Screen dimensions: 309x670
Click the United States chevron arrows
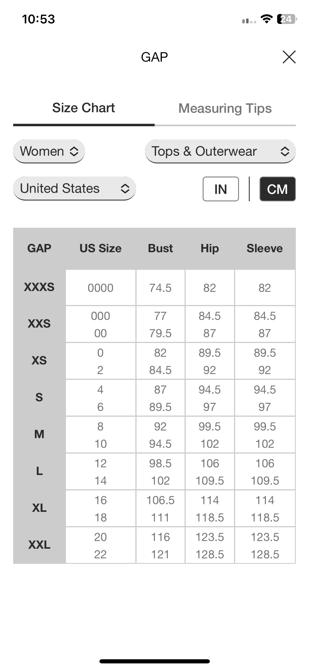[125, 188]
